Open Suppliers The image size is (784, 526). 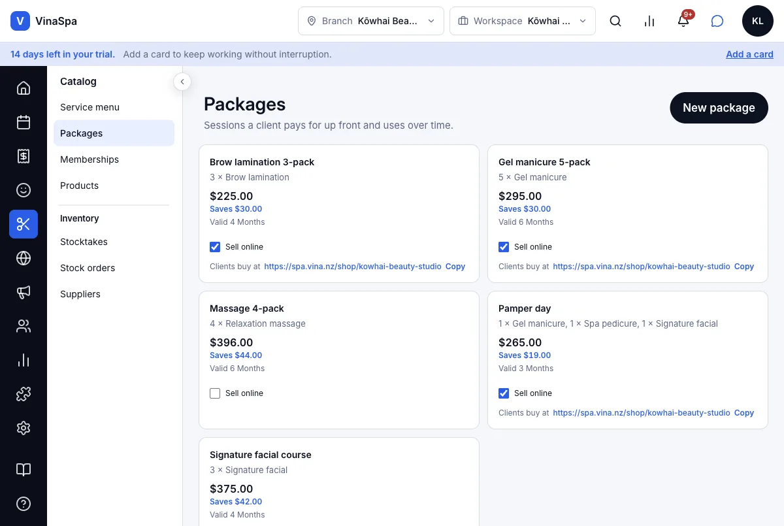click(x=114, y=294)
